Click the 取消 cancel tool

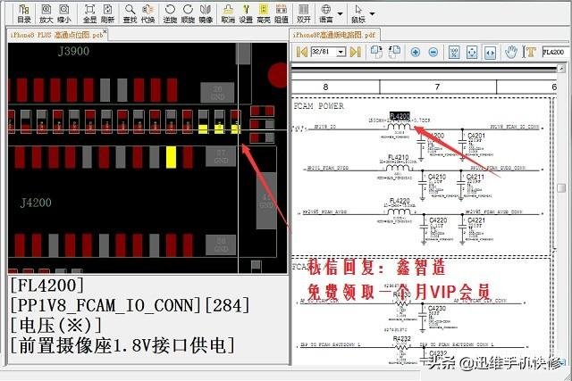coord(228,14)
